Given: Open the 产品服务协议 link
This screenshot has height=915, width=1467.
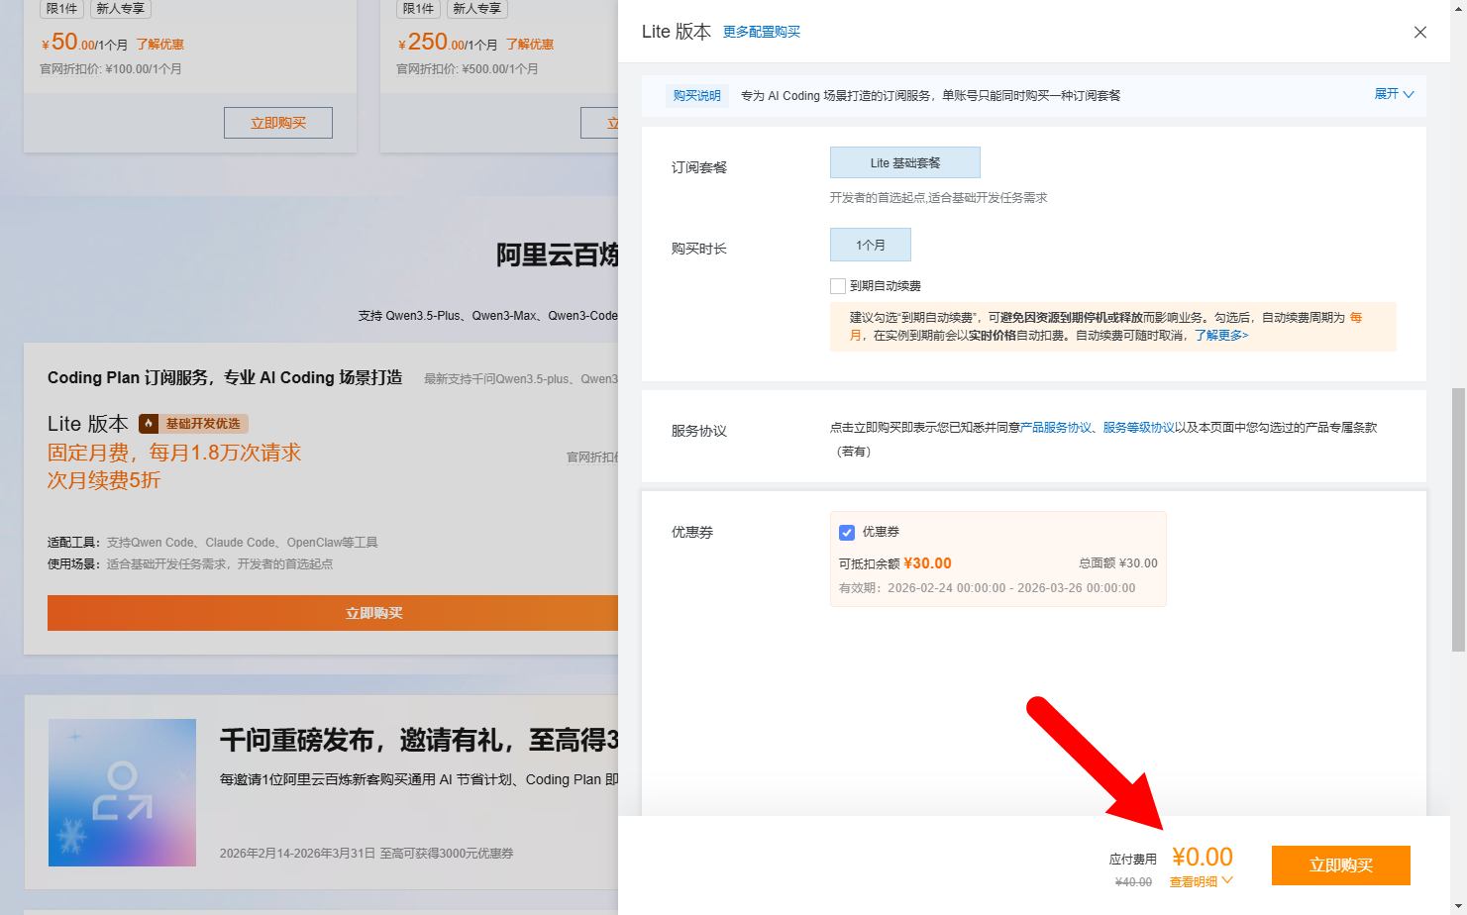Looking at the screenshot, I should coord(1056,428).
